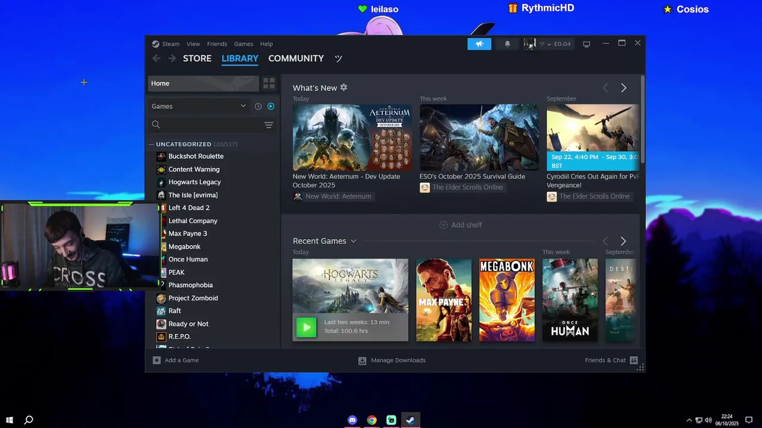
Task: Select Content Warning in game list
Action: click(194, 169)
